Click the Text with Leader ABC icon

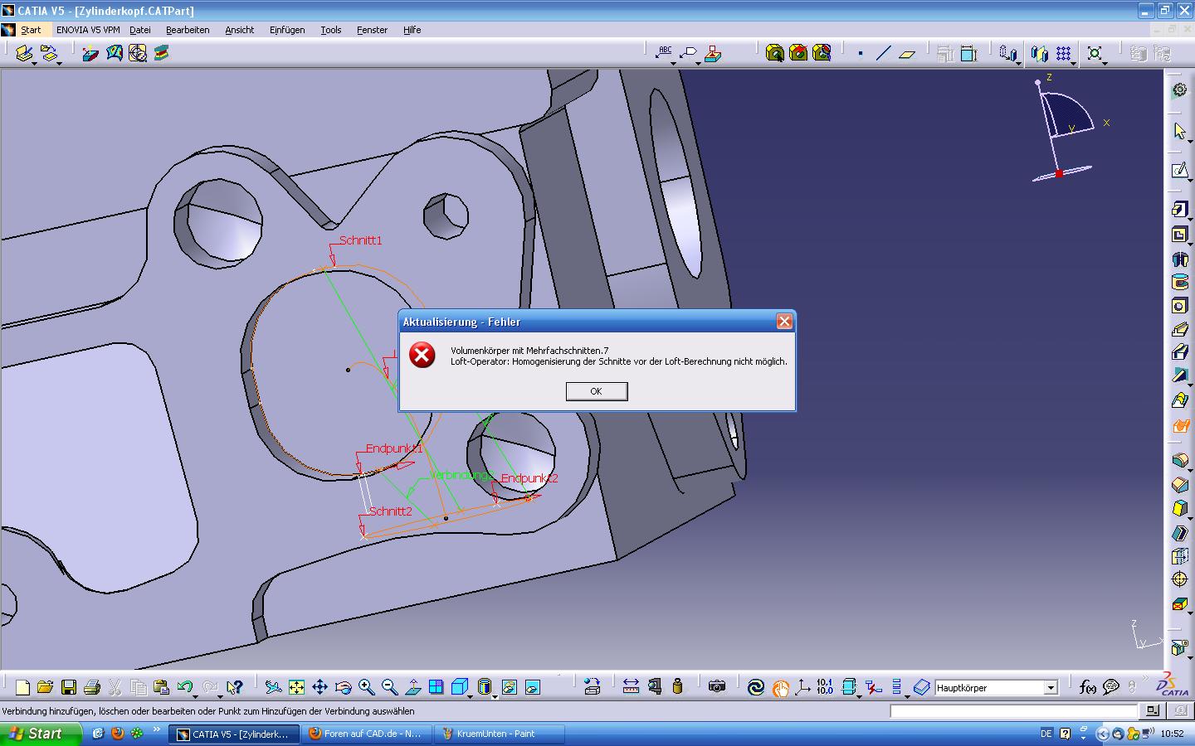(664, 53)
